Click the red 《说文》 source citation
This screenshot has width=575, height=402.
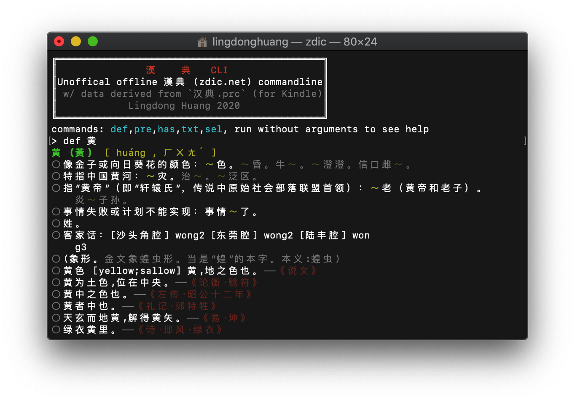point(298,271)
